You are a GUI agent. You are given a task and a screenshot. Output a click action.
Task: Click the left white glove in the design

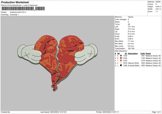tap(29, 54)
